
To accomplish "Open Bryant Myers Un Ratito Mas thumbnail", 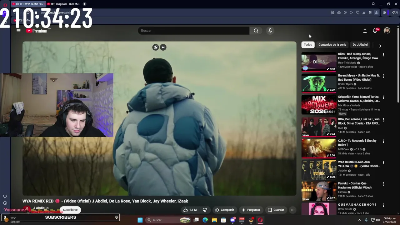I will coord(319,83).
